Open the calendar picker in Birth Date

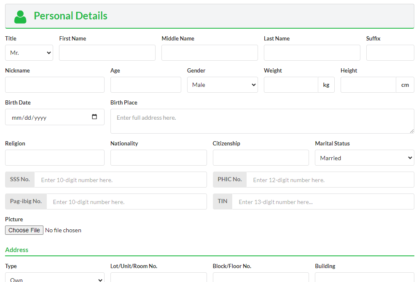tap(94, 117)
